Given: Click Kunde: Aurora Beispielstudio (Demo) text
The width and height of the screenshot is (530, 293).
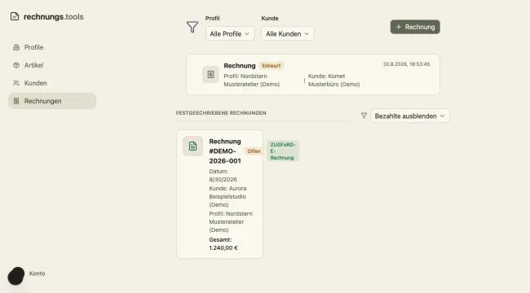Looking at the screenshot, I should click(x=227, y=196).
